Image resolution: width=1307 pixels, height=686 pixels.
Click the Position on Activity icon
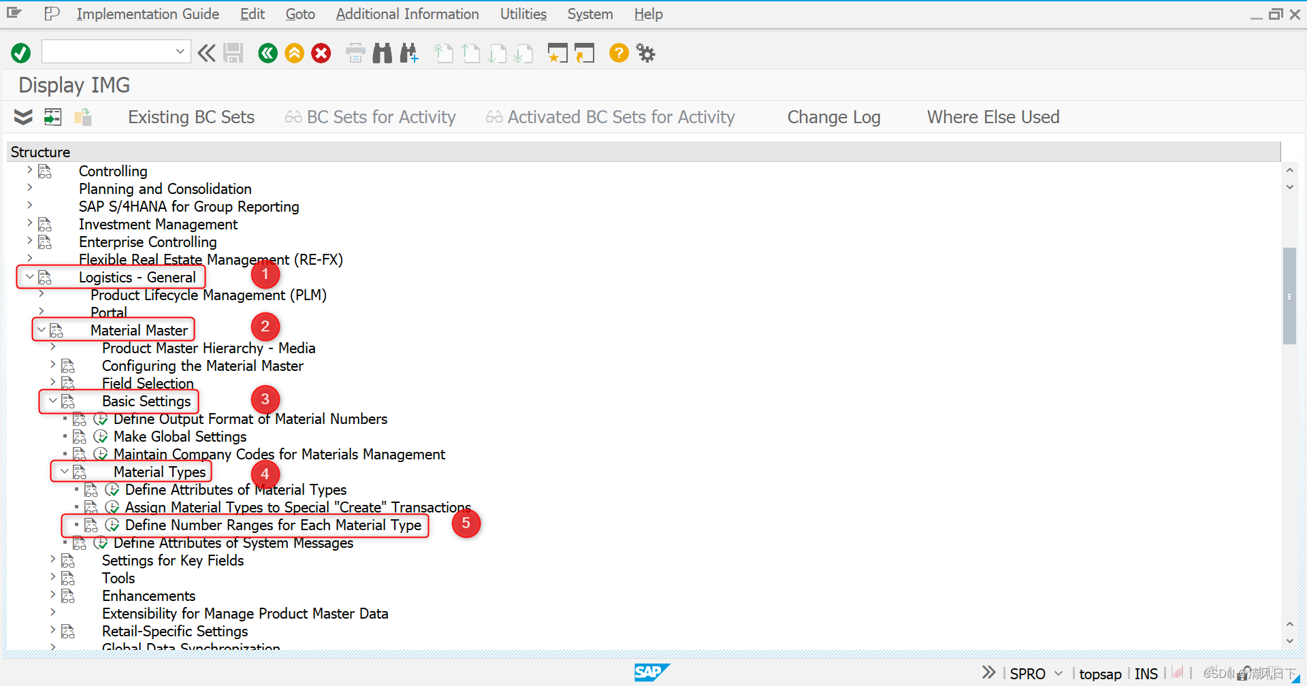[x=52, y=117]
